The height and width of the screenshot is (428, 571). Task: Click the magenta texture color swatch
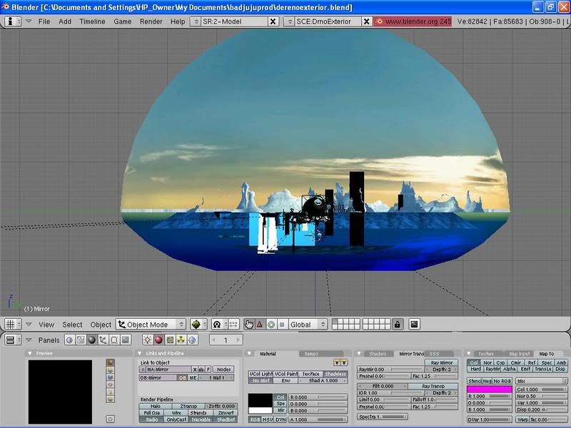click(490, 389)
